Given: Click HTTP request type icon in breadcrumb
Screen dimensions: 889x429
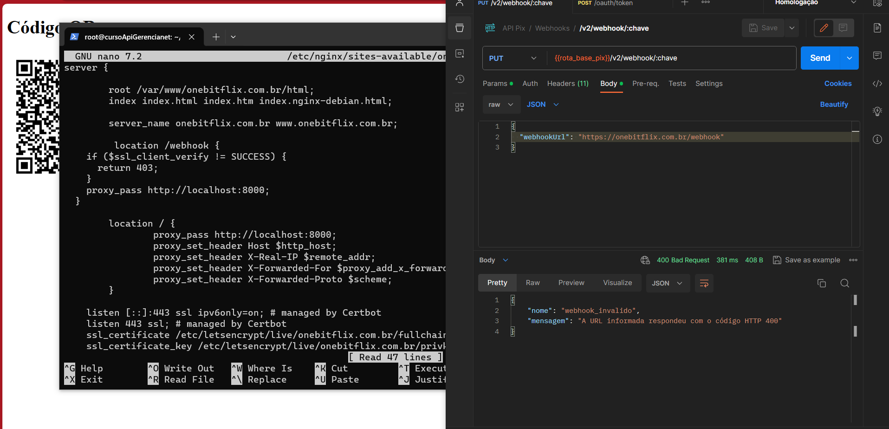Looking at the screenshot, I should tap(490, 28).
